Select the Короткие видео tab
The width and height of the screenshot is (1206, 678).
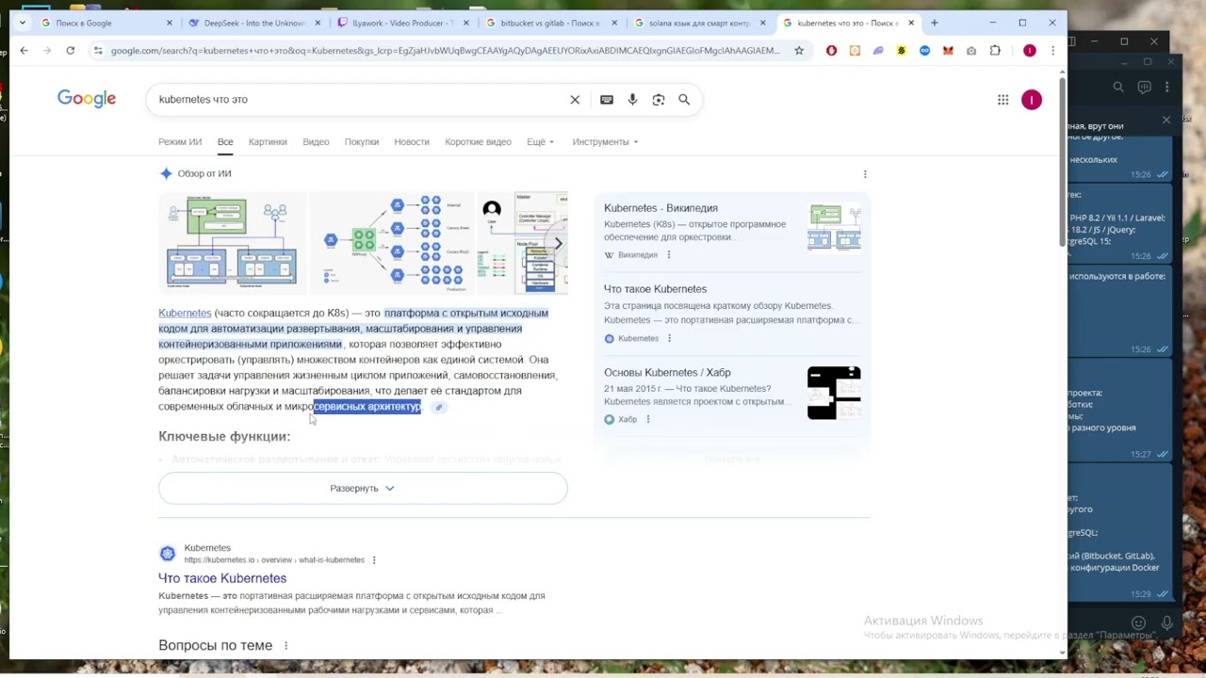pos(478,142)
